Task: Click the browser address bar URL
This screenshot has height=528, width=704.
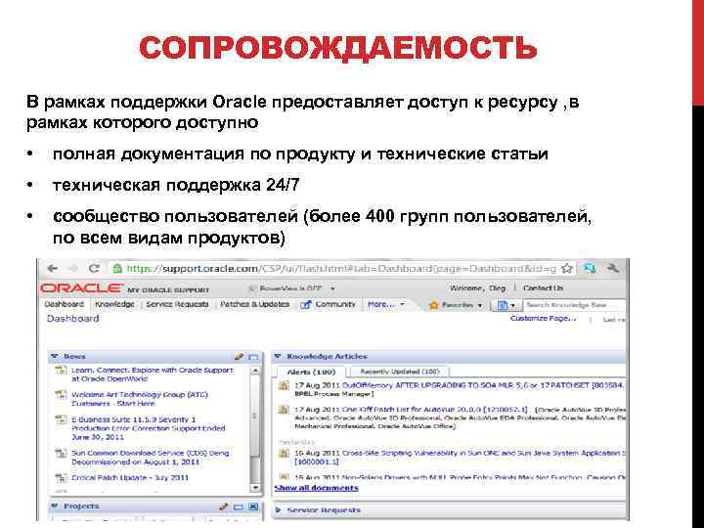Action: 341,269
